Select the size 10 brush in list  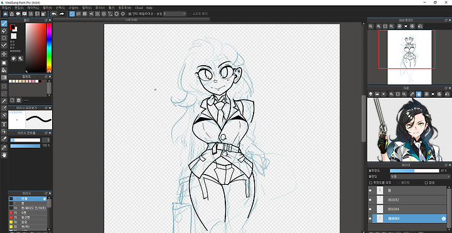coord(28,208)
